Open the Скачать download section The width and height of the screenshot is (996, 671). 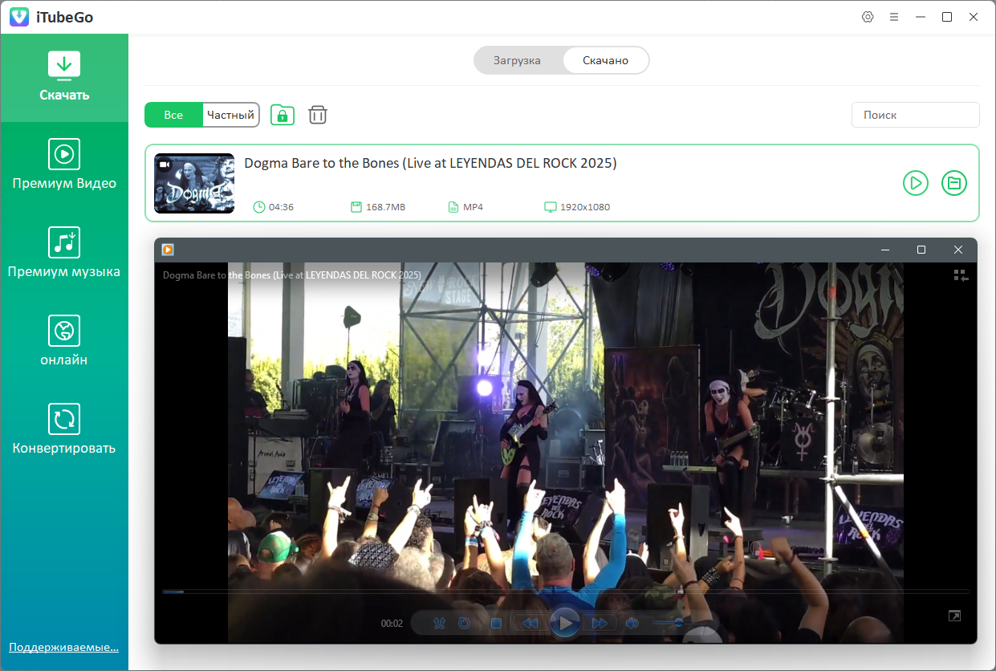point(64,78)
